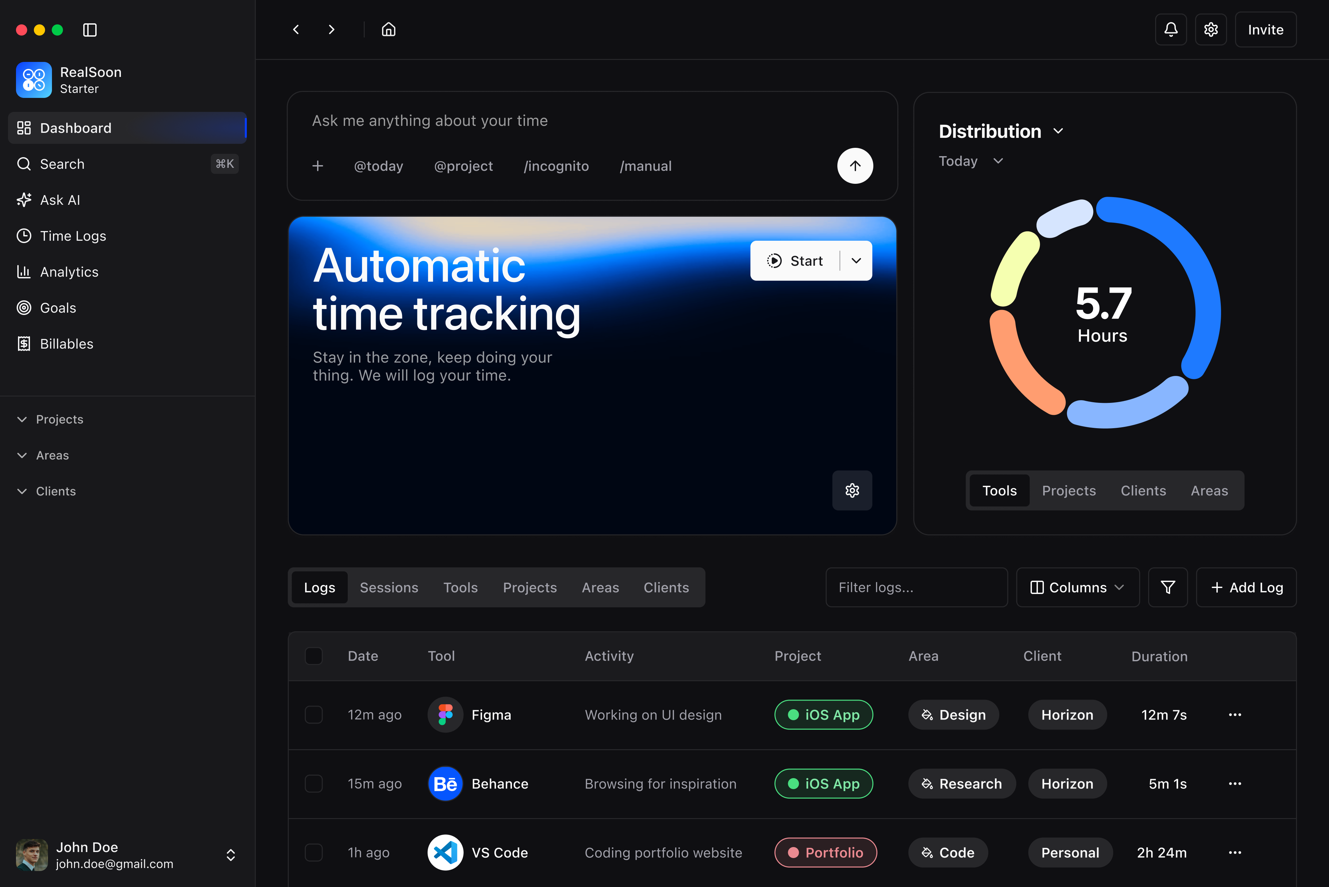The height and width of the screenshot is (887, 1329).
Task: Open the Start button dropdown arrow
Action: pyautogui.click(x=855, y=260)
